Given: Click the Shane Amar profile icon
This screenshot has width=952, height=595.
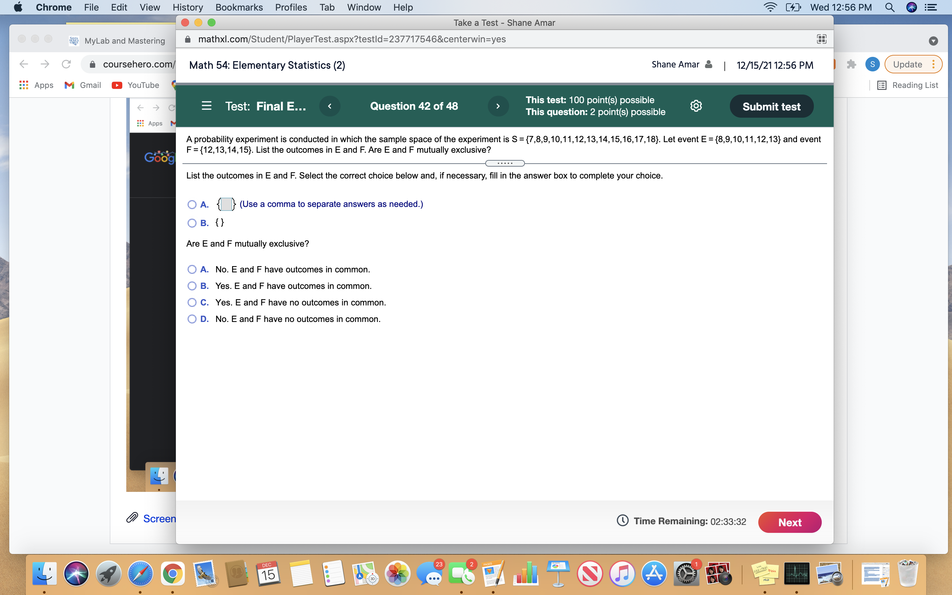Looking at the screenshot, I should tap(708, 64).
